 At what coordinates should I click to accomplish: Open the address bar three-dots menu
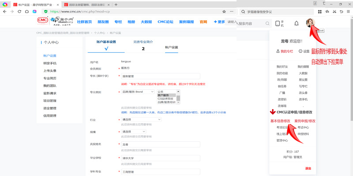click(x=231, y=11)
